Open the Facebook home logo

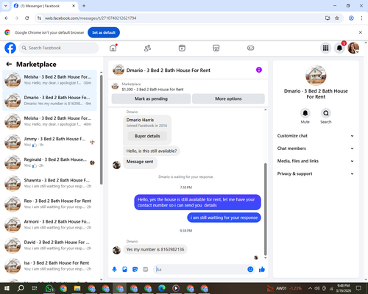[10, 48]
